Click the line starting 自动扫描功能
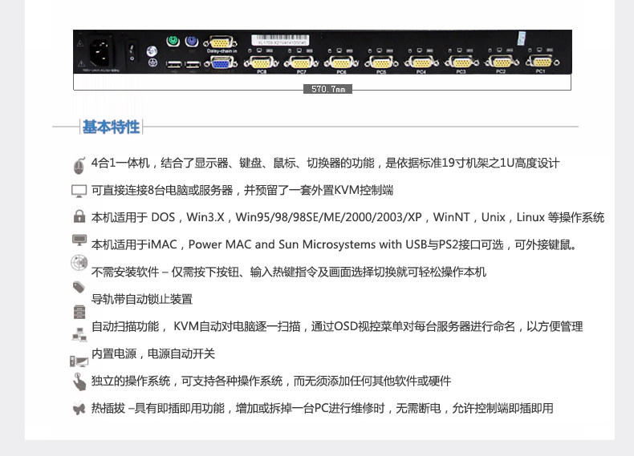634x456 pixels. pos(337,326)
